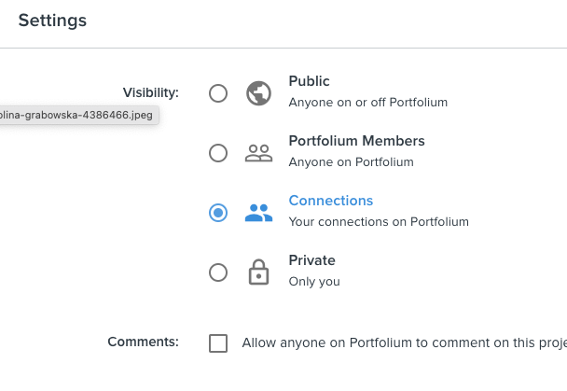Click the 'Portfolium Members' option title
Screen dimensions: 567x391
(356, 141)
